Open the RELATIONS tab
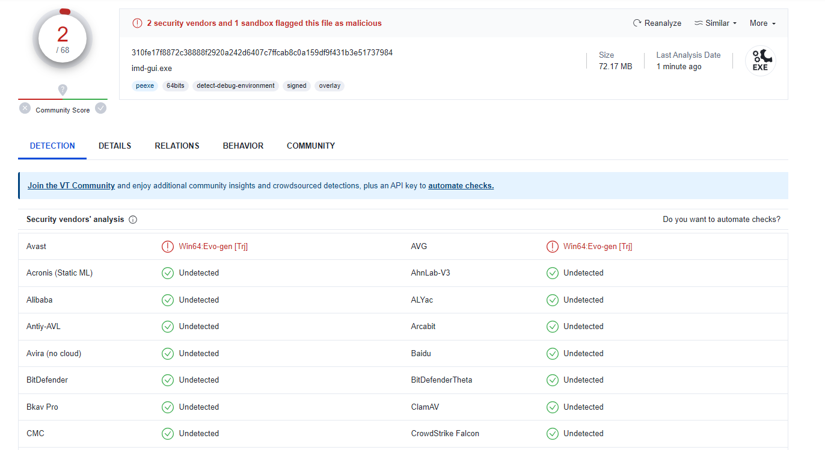825x450 pixels. pos(177,146)
